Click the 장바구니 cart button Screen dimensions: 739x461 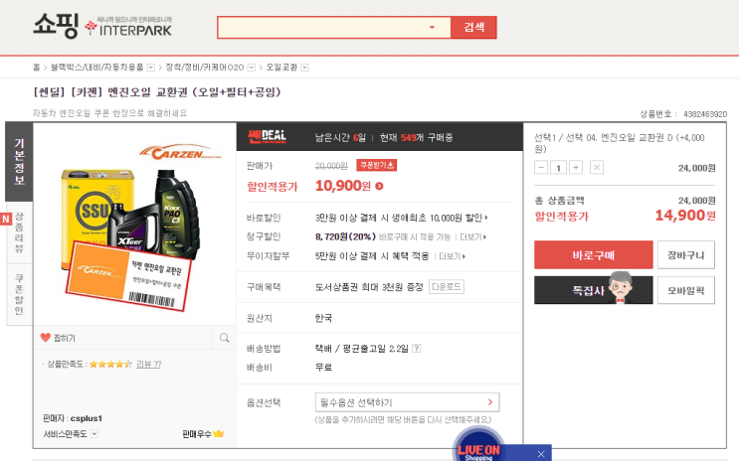[686, 254]
